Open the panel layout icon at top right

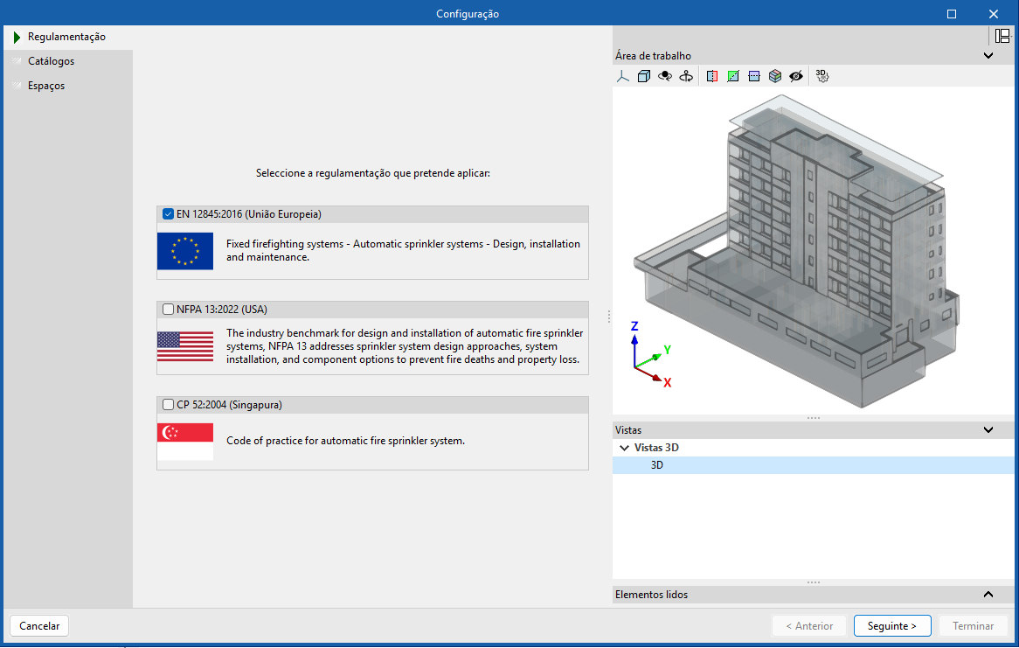1002,36
